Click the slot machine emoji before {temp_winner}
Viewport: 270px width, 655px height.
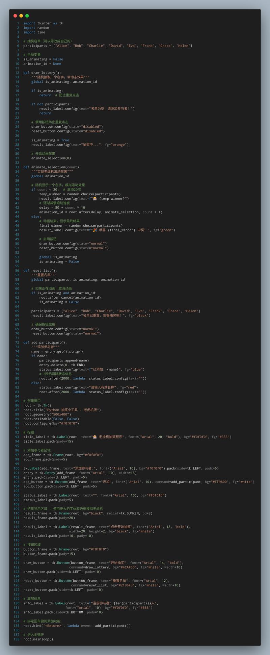tap(95, 199)
